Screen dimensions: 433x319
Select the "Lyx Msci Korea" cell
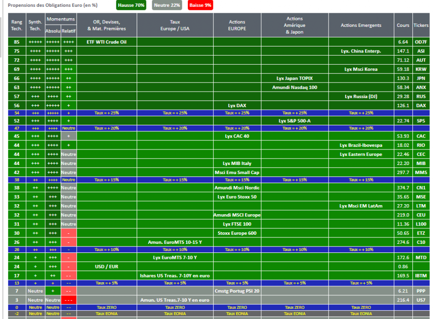click(x=361, y=69)
